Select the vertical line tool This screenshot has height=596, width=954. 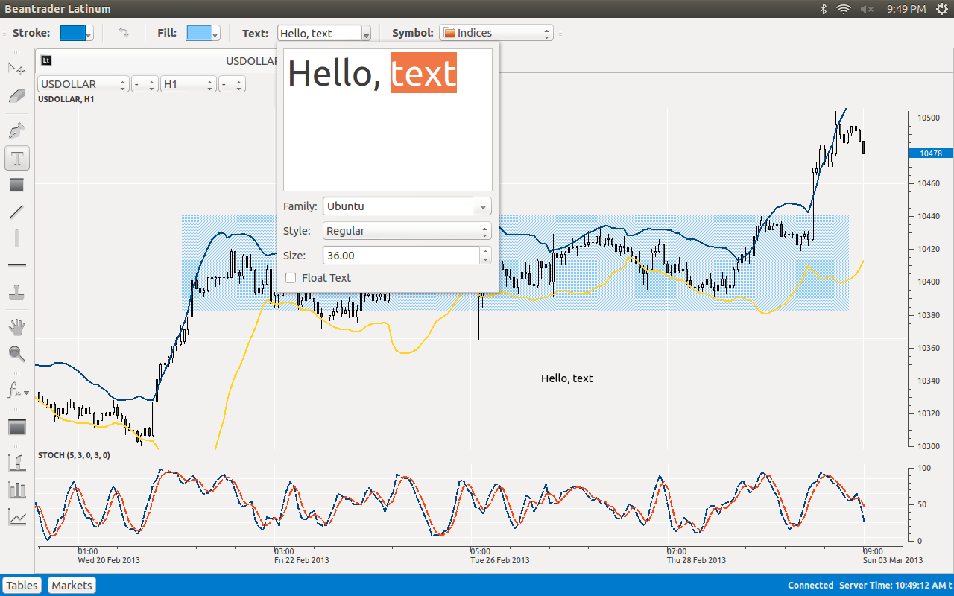click(17, 238)
